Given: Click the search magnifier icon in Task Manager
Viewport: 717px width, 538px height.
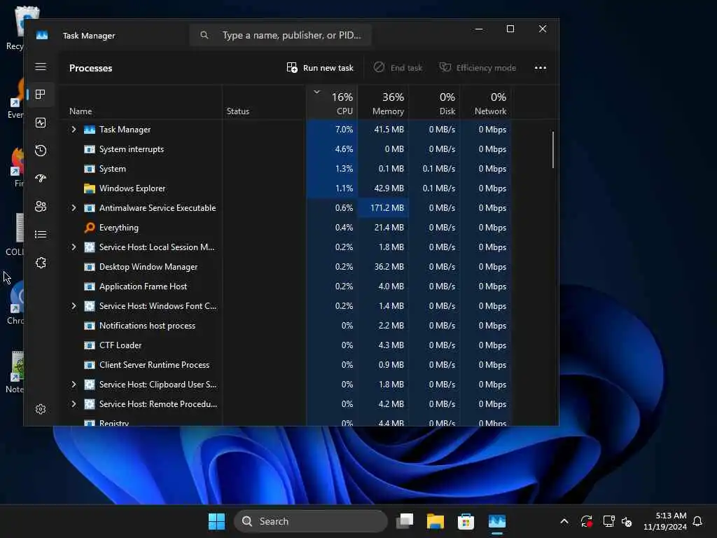Looking at the screenshot, I should point(204,35).
